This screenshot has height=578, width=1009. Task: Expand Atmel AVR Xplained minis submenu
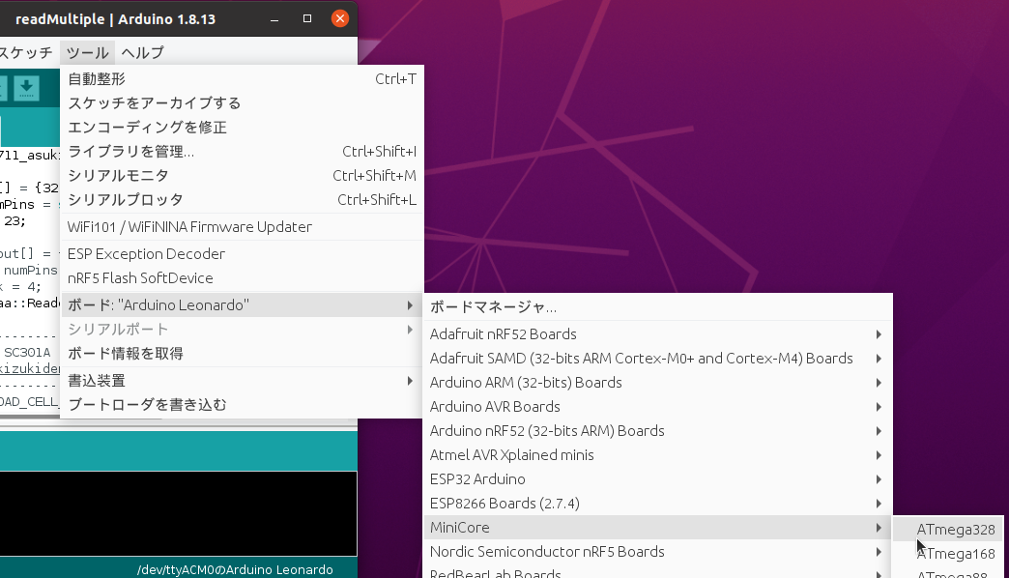click(657, 455)
